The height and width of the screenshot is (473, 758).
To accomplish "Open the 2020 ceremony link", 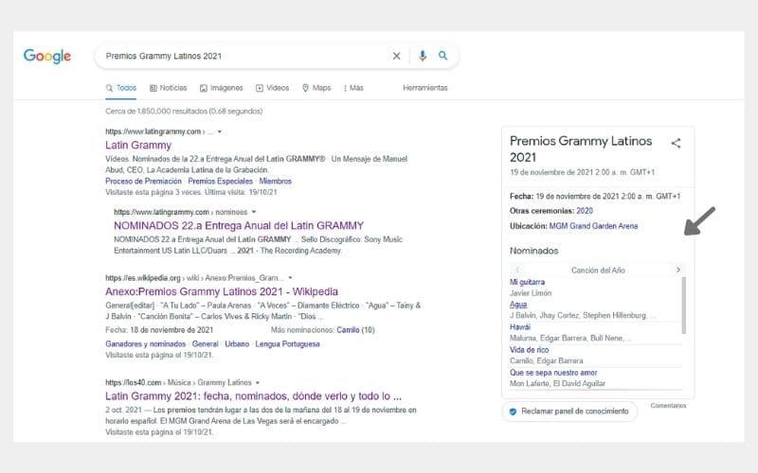I will [585, 211].
